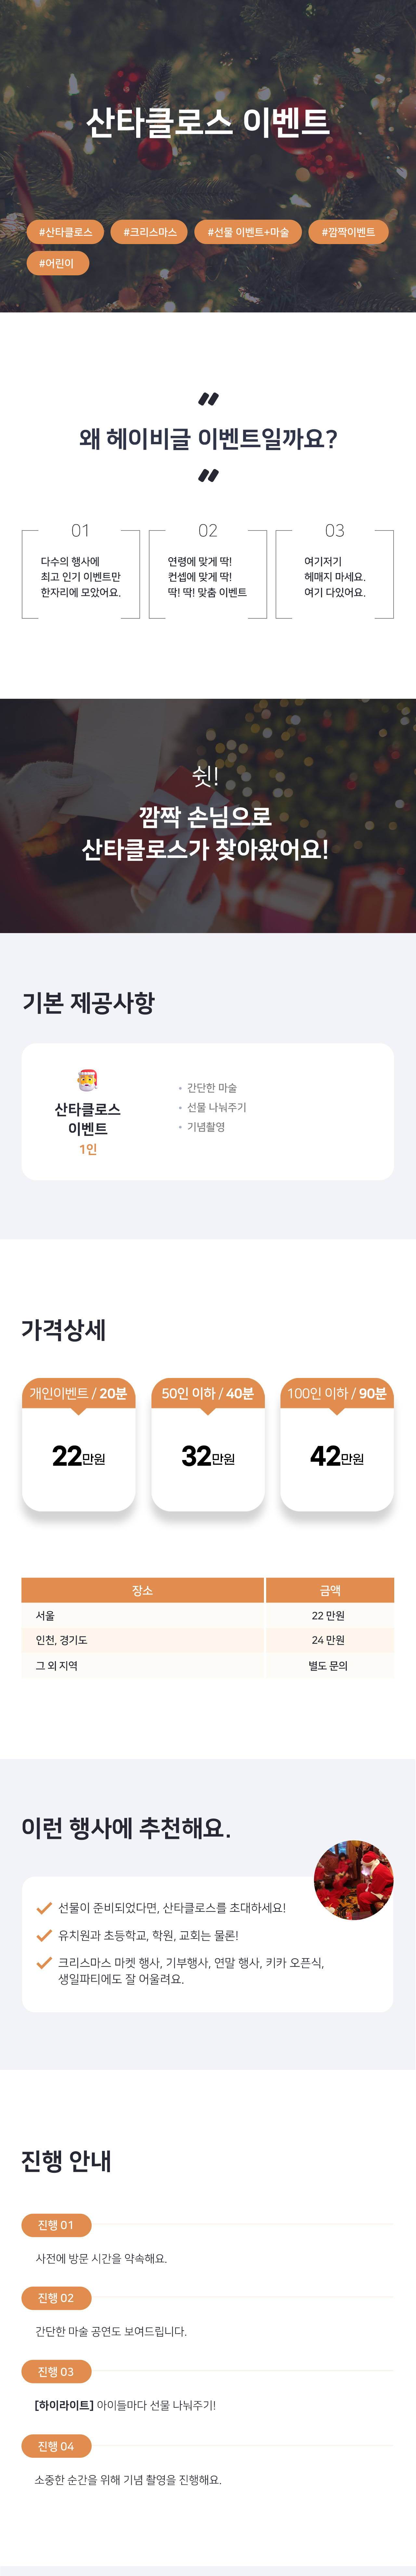Viewport: 416px width, 2576px height.
Task: Select the #깜짝이벤트 hashtag tag
Action: point(348,232)
